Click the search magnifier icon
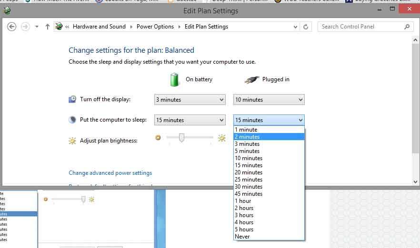 coord(407,27)
